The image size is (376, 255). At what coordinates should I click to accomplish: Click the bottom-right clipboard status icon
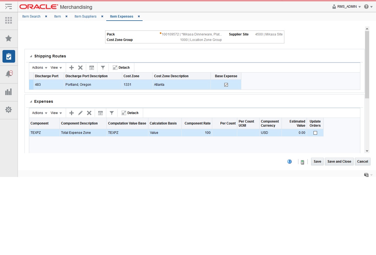point(366,175)
